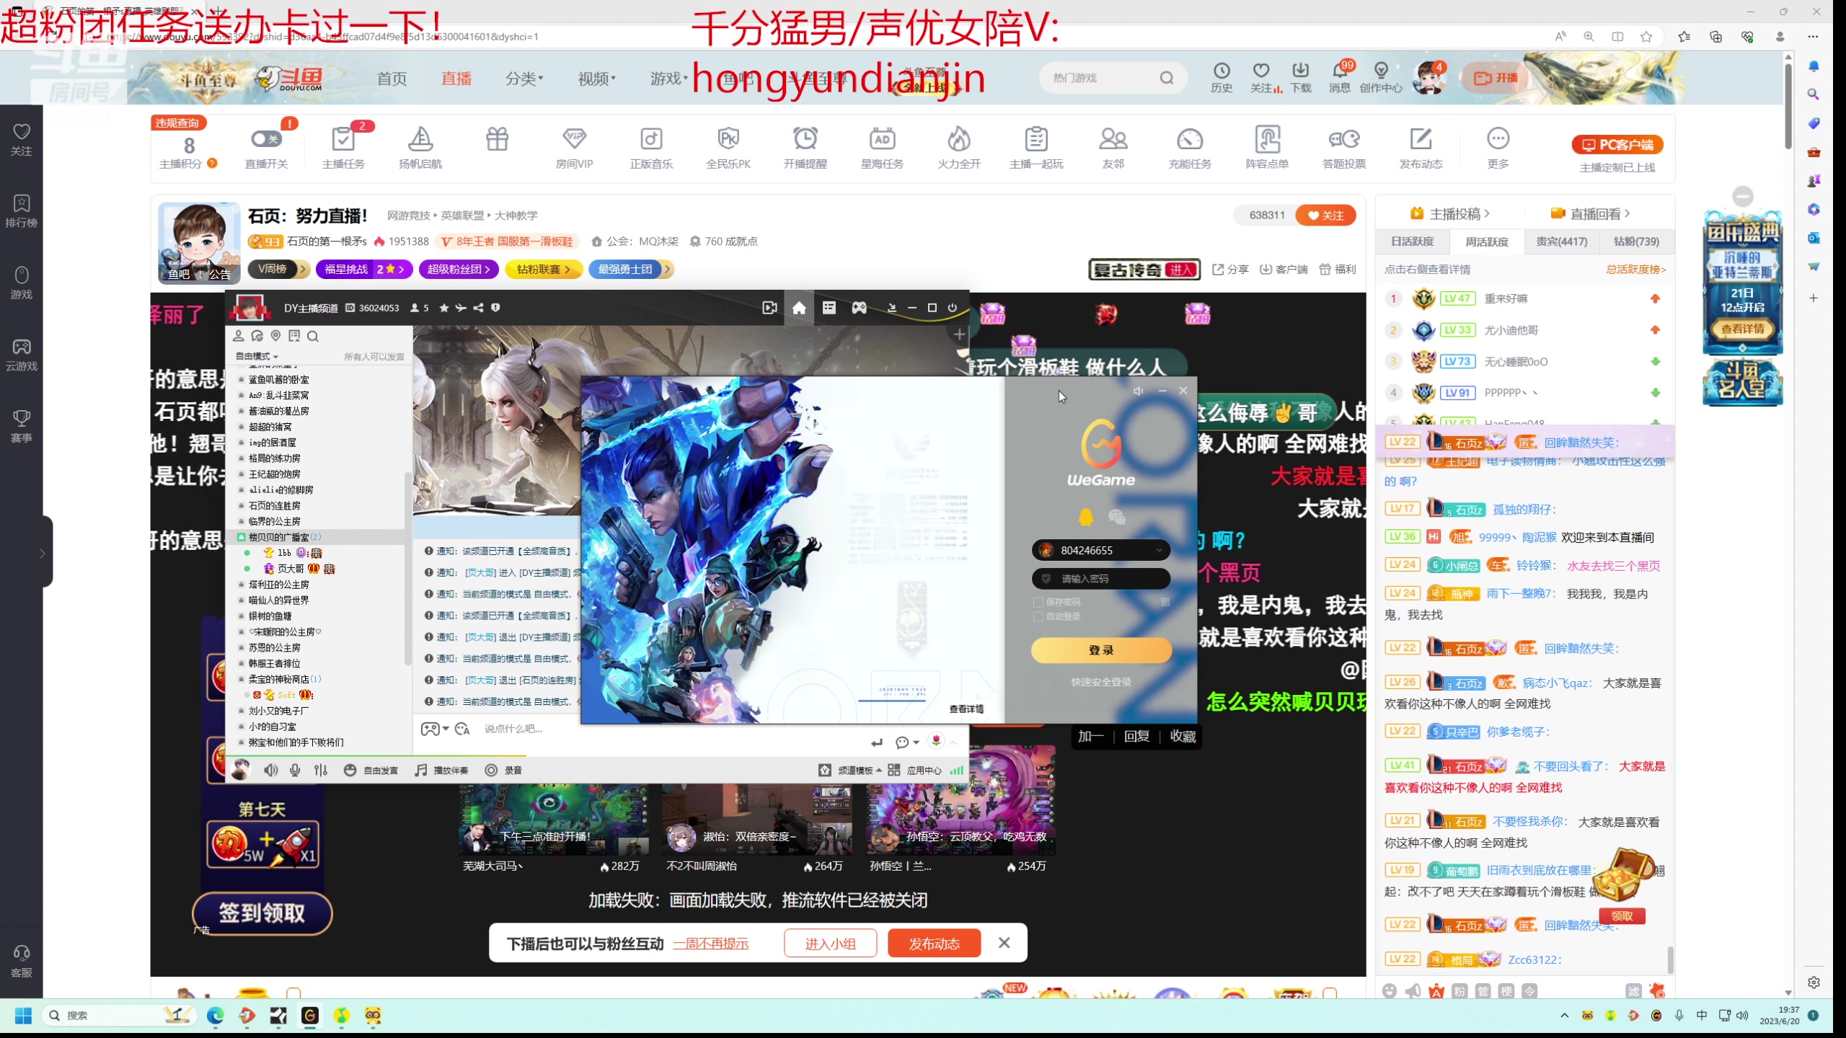This screenshot has width=1846, height=1038.
Task: Expand 主播投稿 chevron link
Action: click(x=1450, y=213)
